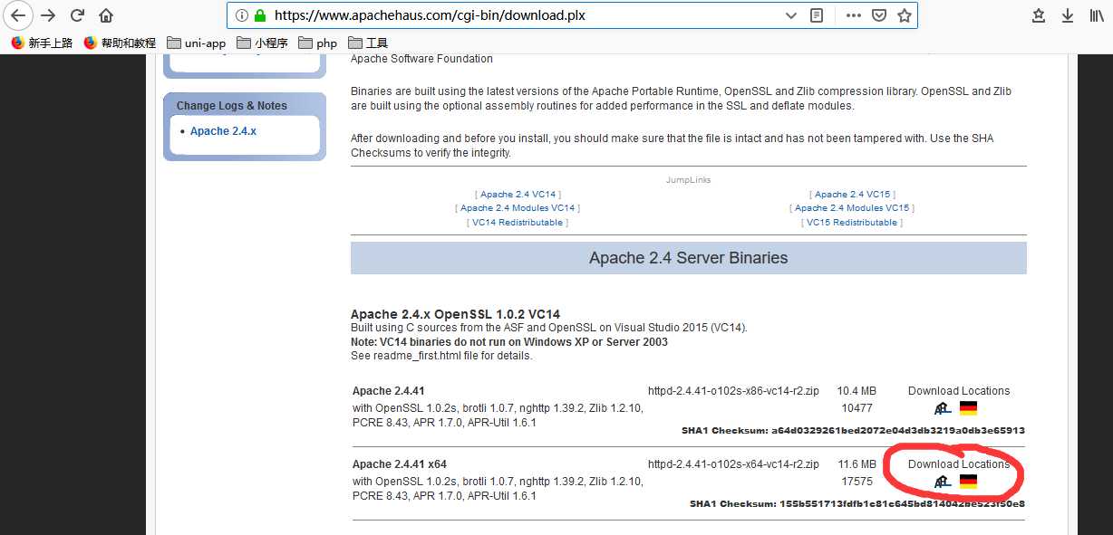1113x535 pixels.
Task: Go forward to the next page
Action: click(x=49, y=15)
